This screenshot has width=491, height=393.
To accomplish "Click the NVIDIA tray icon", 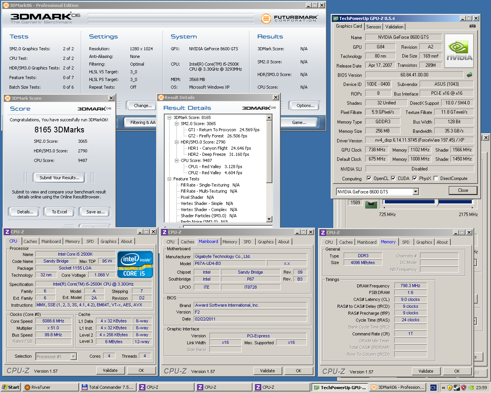I will coord(471,388).
